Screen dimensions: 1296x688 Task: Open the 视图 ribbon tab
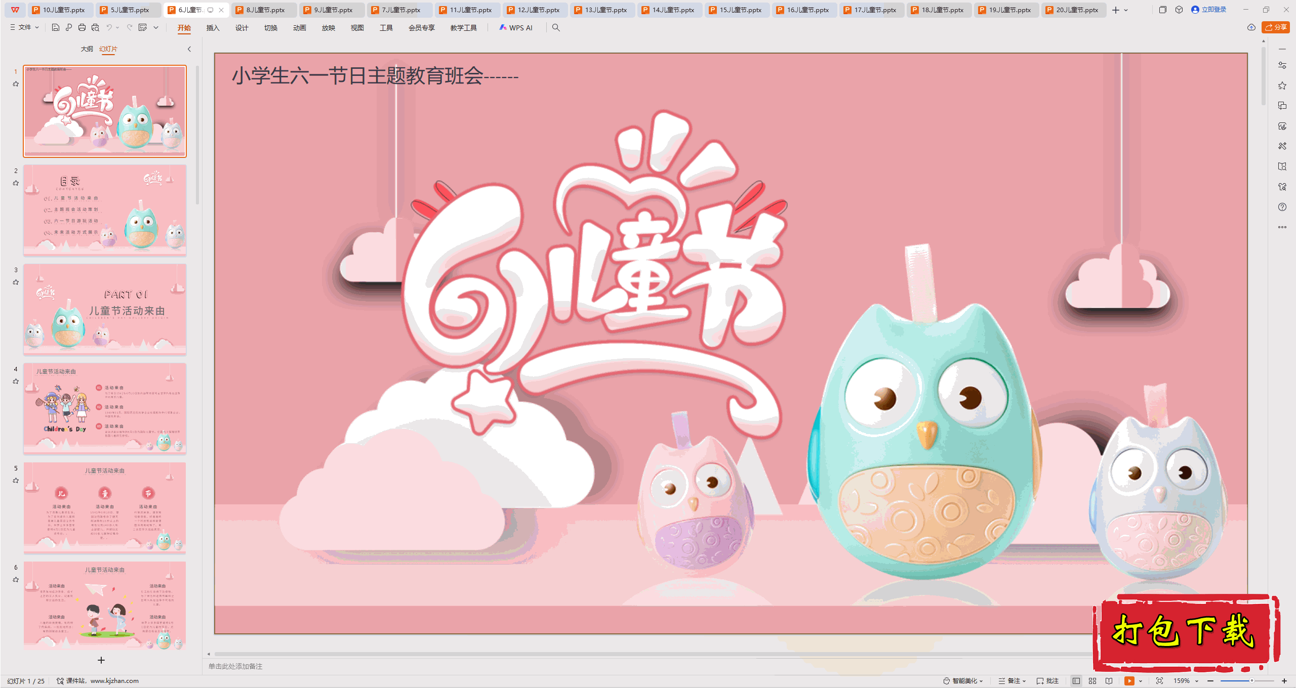coord(357,28)
